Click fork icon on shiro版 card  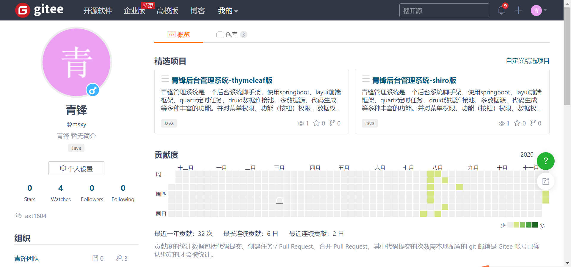(x=533, y=123)
